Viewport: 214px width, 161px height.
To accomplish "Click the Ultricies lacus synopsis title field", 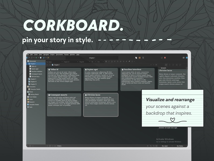I will click(x=173, y=71).
